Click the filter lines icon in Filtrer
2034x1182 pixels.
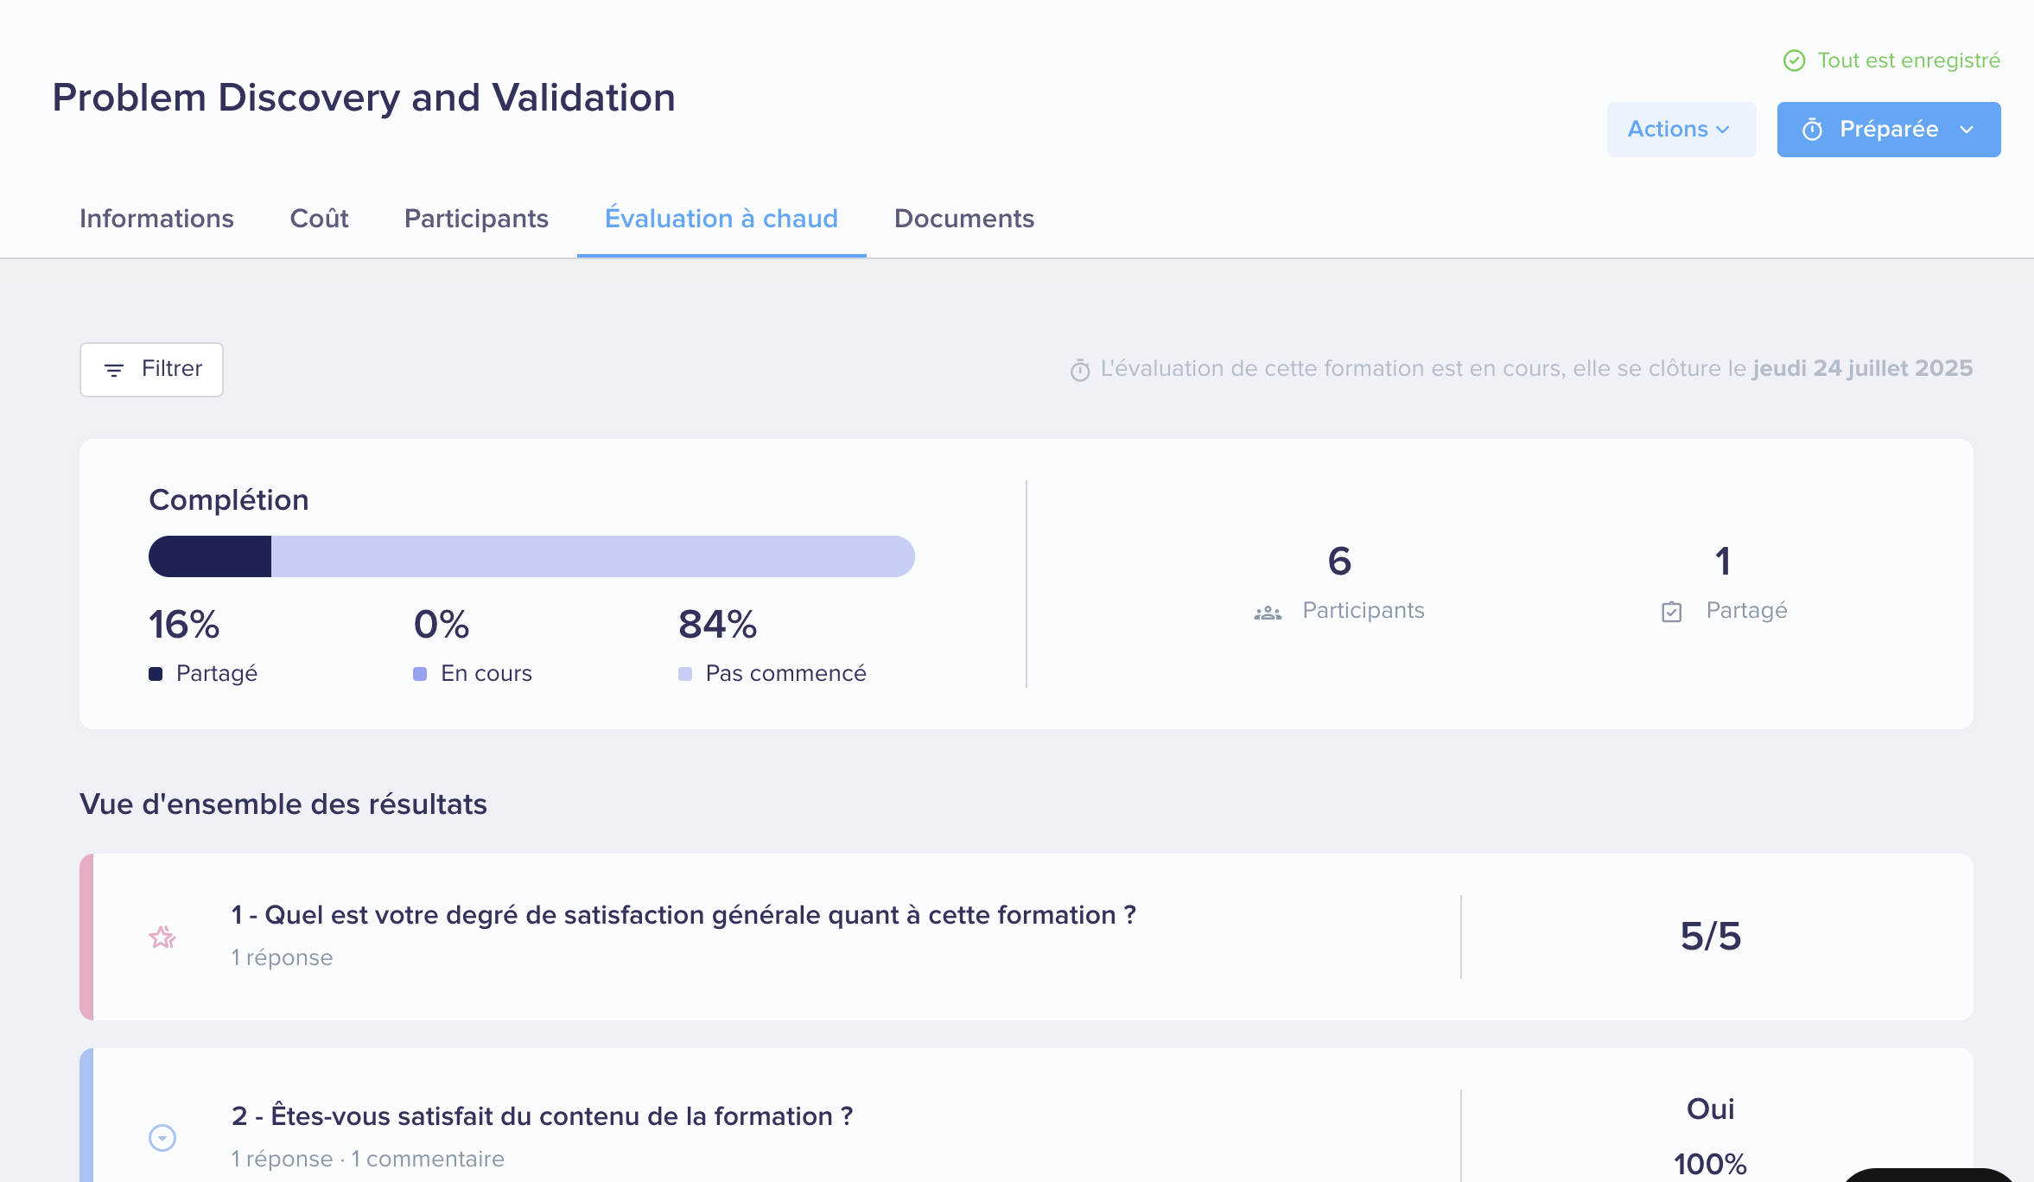pos(113,370)
